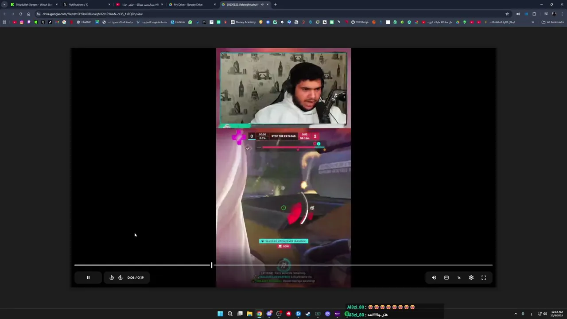Click the 0:06 / 0:19 time display

click(x=136, y=278)
